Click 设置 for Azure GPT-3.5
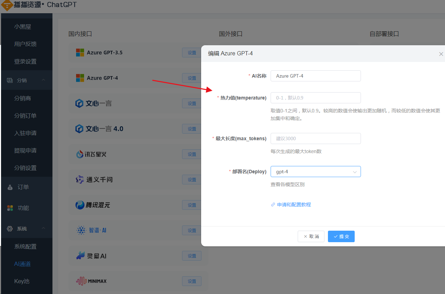This screenshot has width=445, height=294. tap(192, 53)
